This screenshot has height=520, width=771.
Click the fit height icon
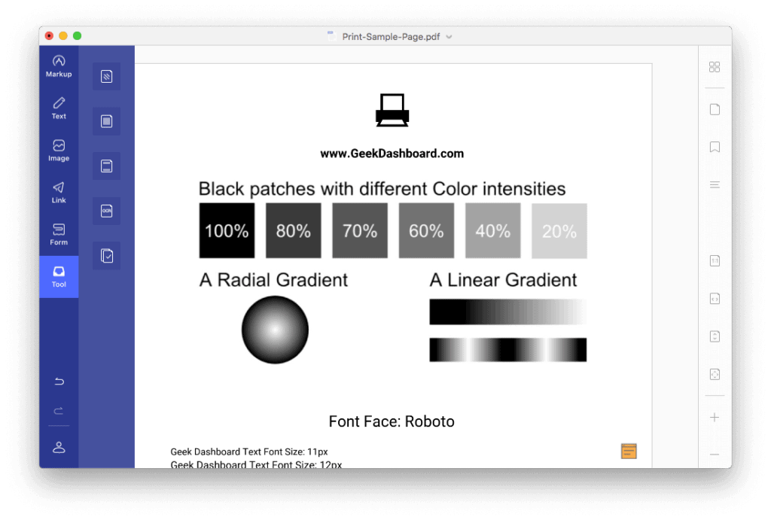(x=715, y=336)
